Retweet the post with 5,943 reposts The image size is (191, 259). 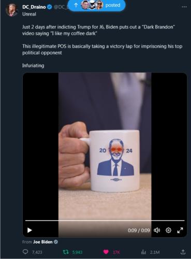pyautogui.click(x=66, y=252)
